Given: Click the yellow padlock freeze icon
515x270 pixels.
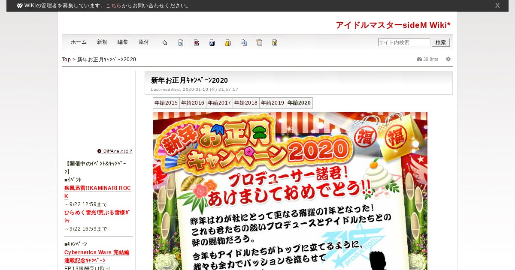Looking at the screenshot, I should click(228, 42).
